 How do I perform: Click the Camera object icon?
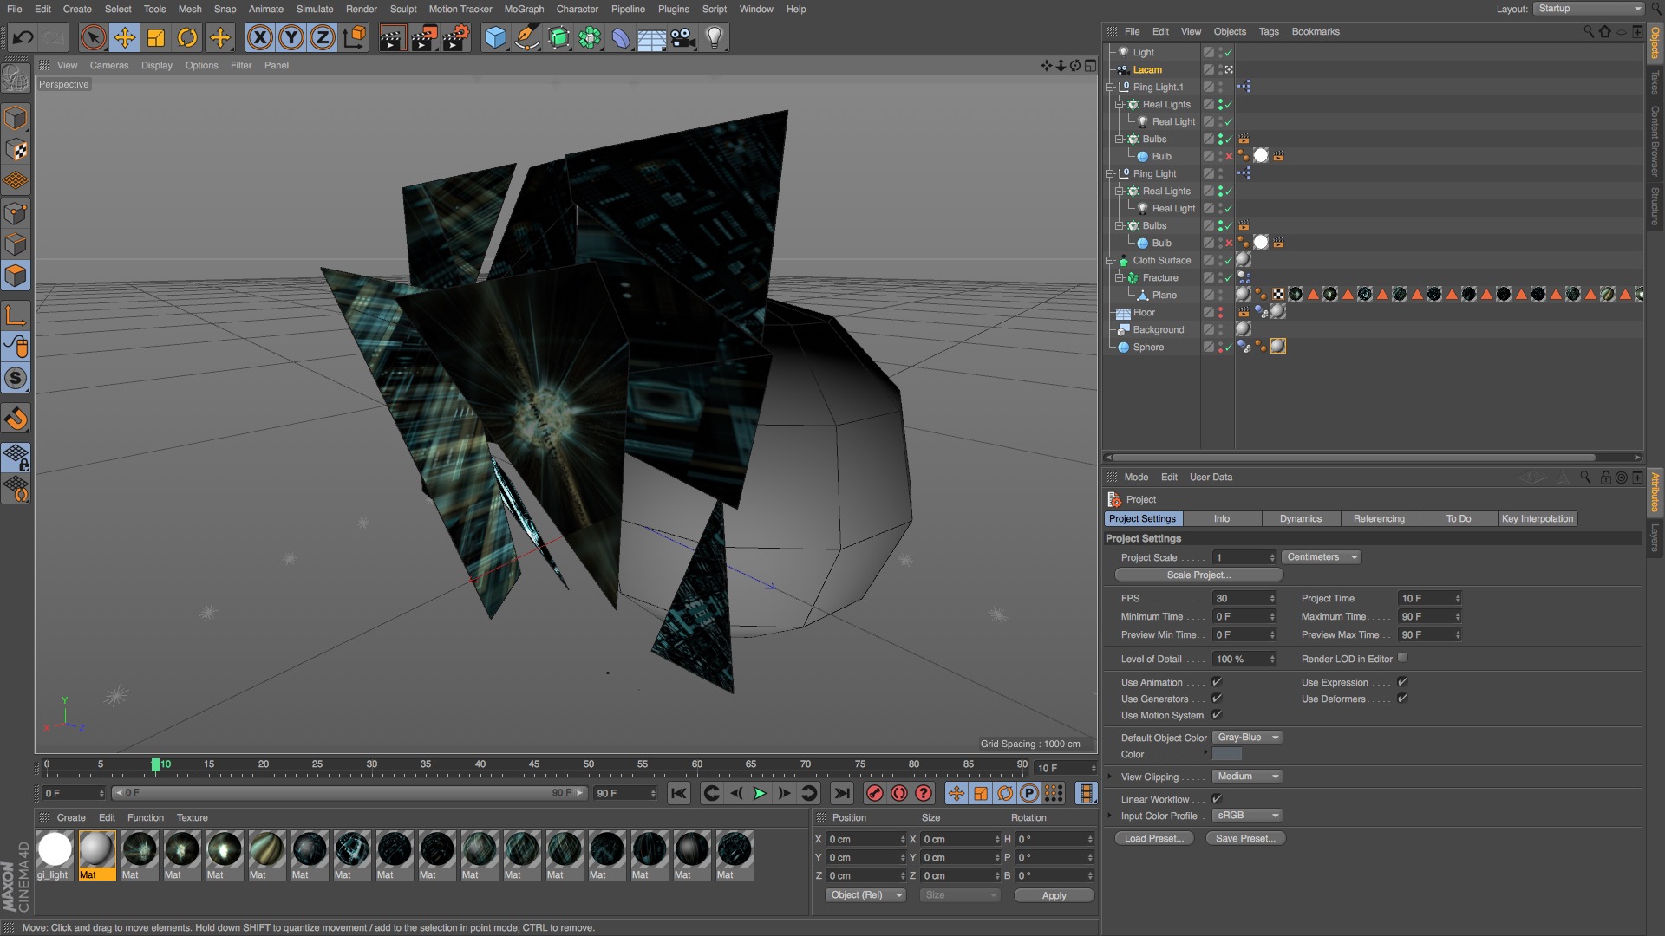tap(682, 37)
